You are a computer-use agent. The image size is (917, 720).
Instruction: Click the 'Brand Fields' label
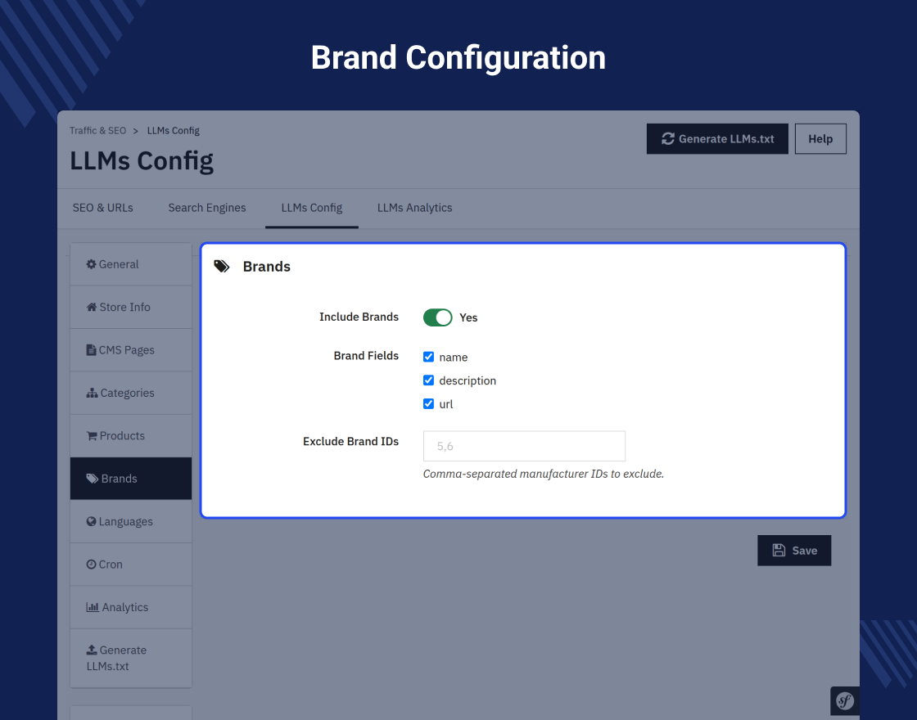366,356
